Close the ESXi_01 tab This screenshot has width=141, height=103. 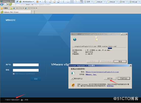point(105,2)
